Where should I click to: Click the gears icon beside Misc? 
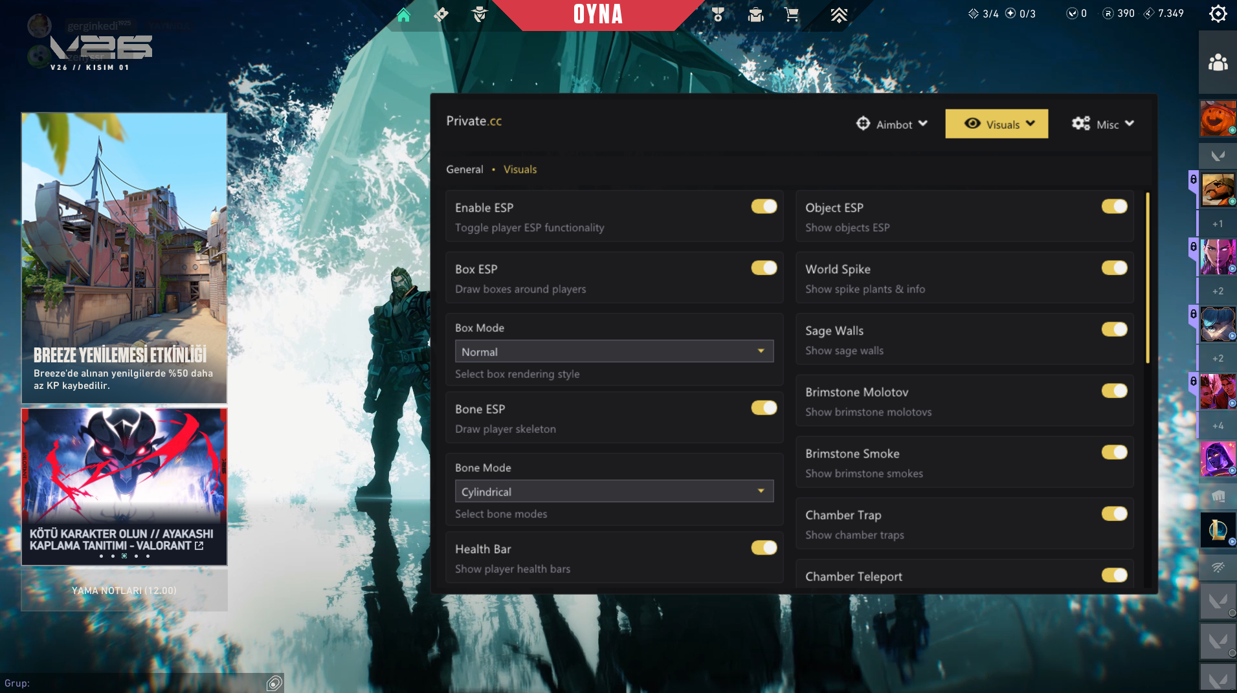click(x=1081, y=124)
